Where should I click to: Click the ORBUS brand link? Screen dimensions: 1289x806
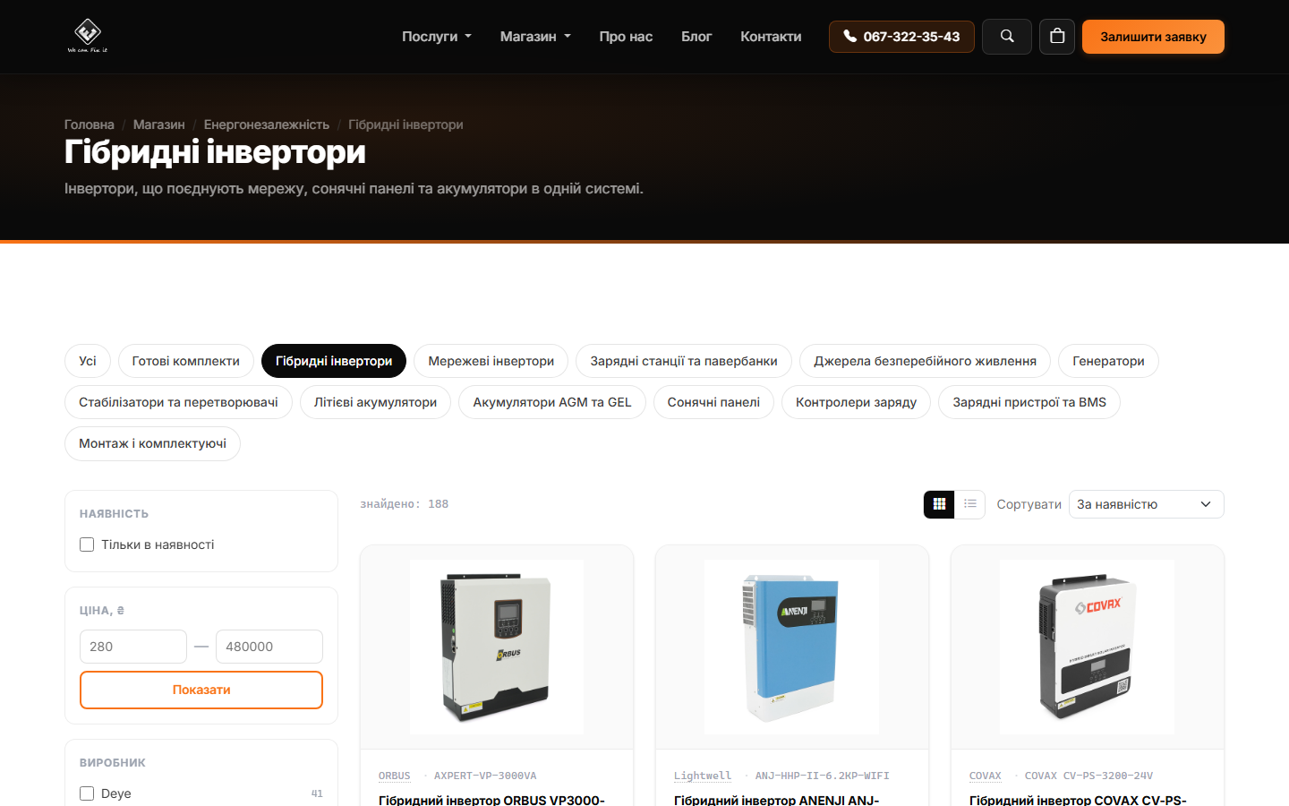(x=395, y=776)
